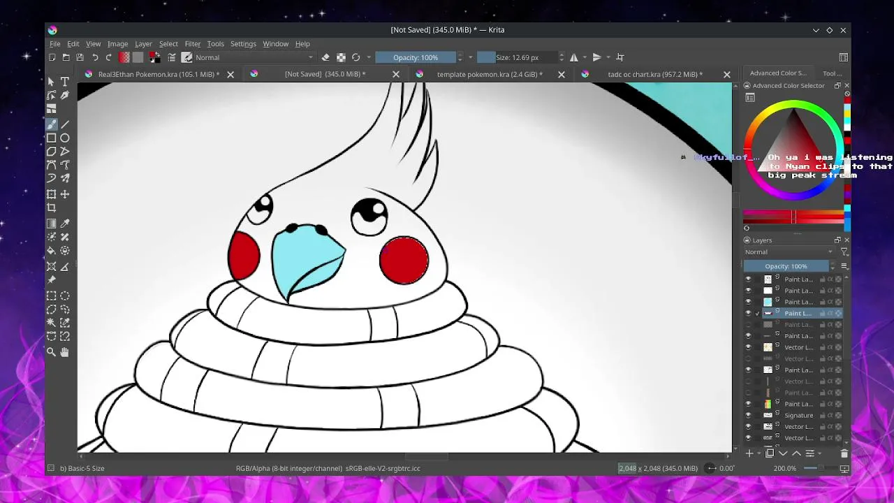Click the Redo arrow in toolbar
Screen dimensions: 894x503
[108, 57]
